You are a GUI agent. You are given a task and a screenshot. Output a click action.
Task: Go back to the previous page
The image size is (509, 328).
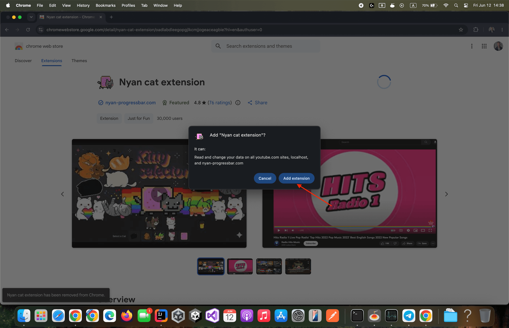7,30
